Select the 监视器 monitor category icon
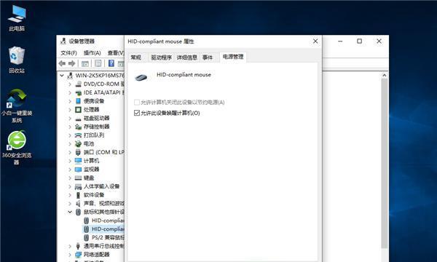Screen dimensions: 437x262 tap(79, 170)
